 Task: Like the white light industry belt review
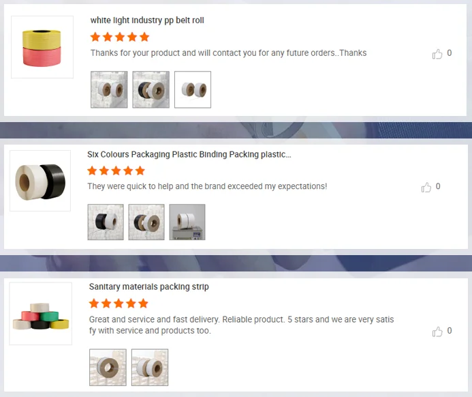click(x=437, y=54)
